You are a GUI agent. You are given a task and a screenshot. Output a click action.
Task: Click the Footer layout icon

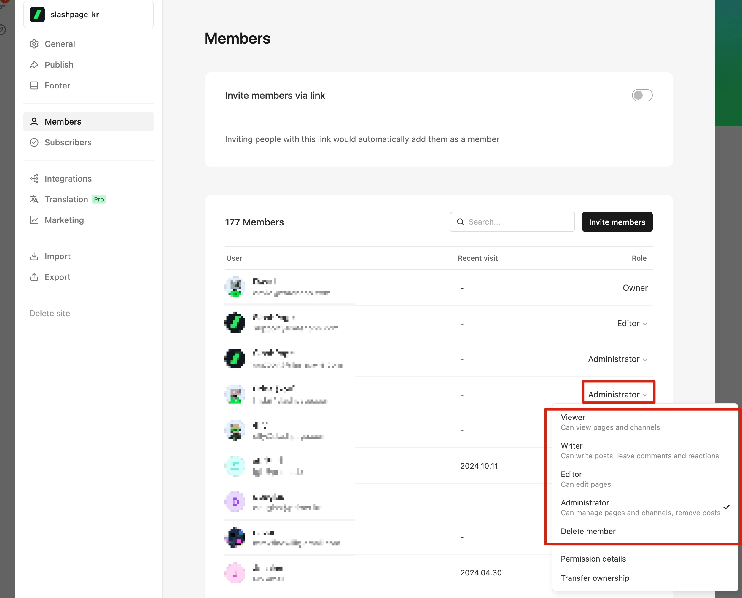click(x=34, y=85)
